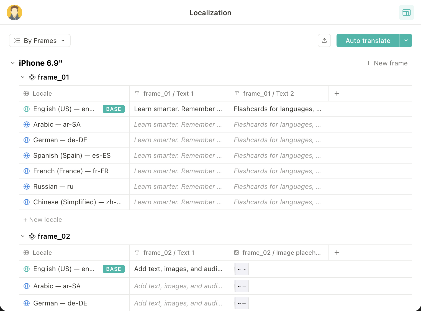Click the New frame link
421x311 pixels.
tap(387, 63)
